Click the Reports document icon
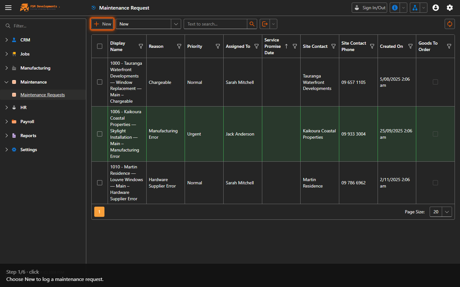460x287 pixels. click(x=14, y=136)
